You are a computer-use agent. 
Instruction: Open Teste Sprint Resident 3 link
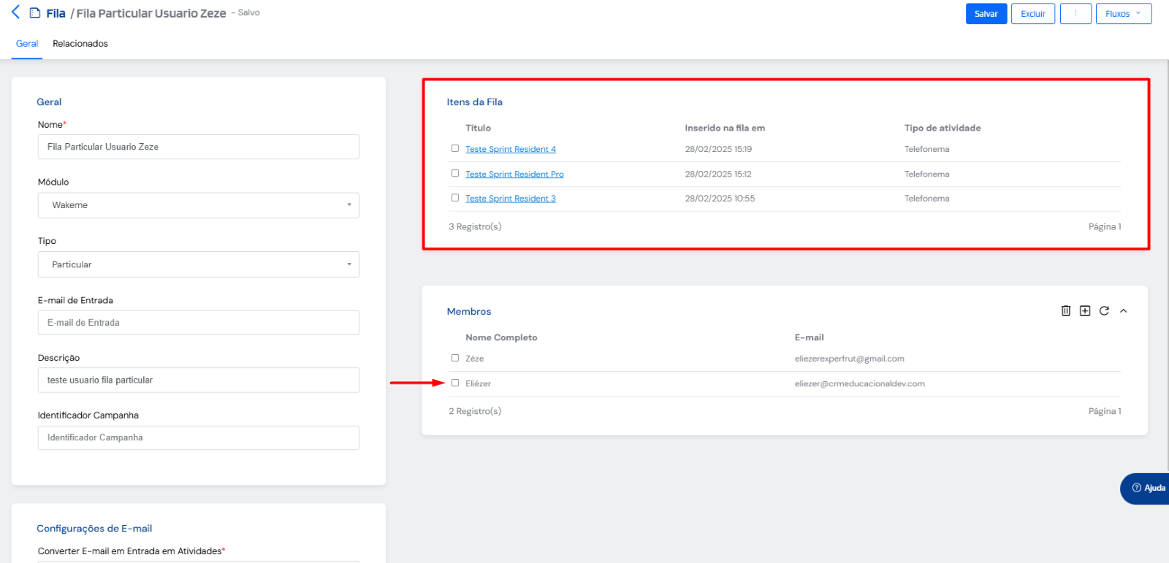coord(511,199)
